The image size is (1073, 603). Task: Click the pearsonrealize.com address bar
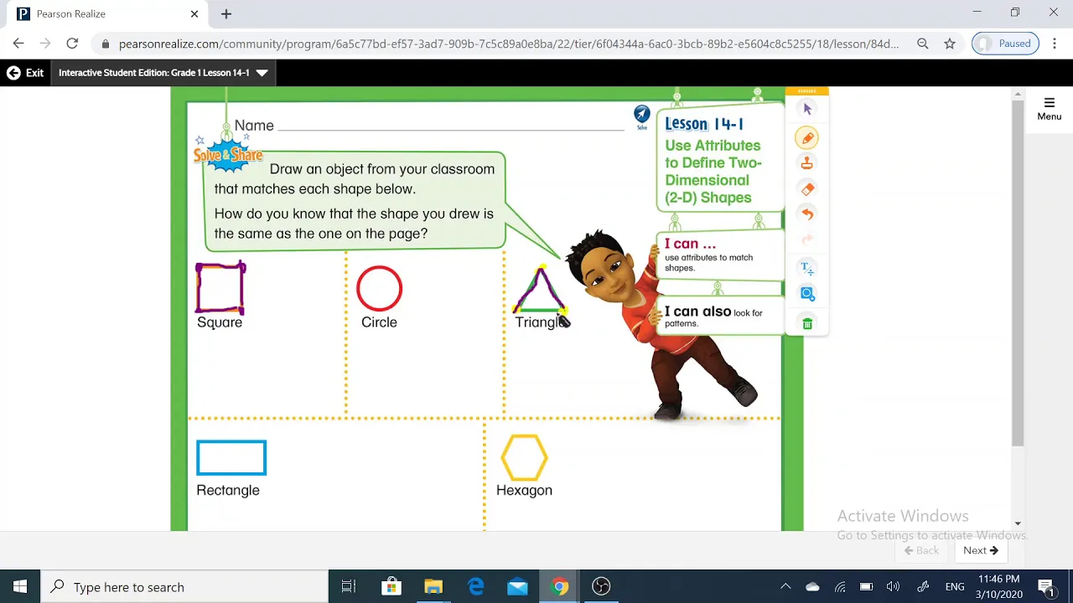(508, 44)
